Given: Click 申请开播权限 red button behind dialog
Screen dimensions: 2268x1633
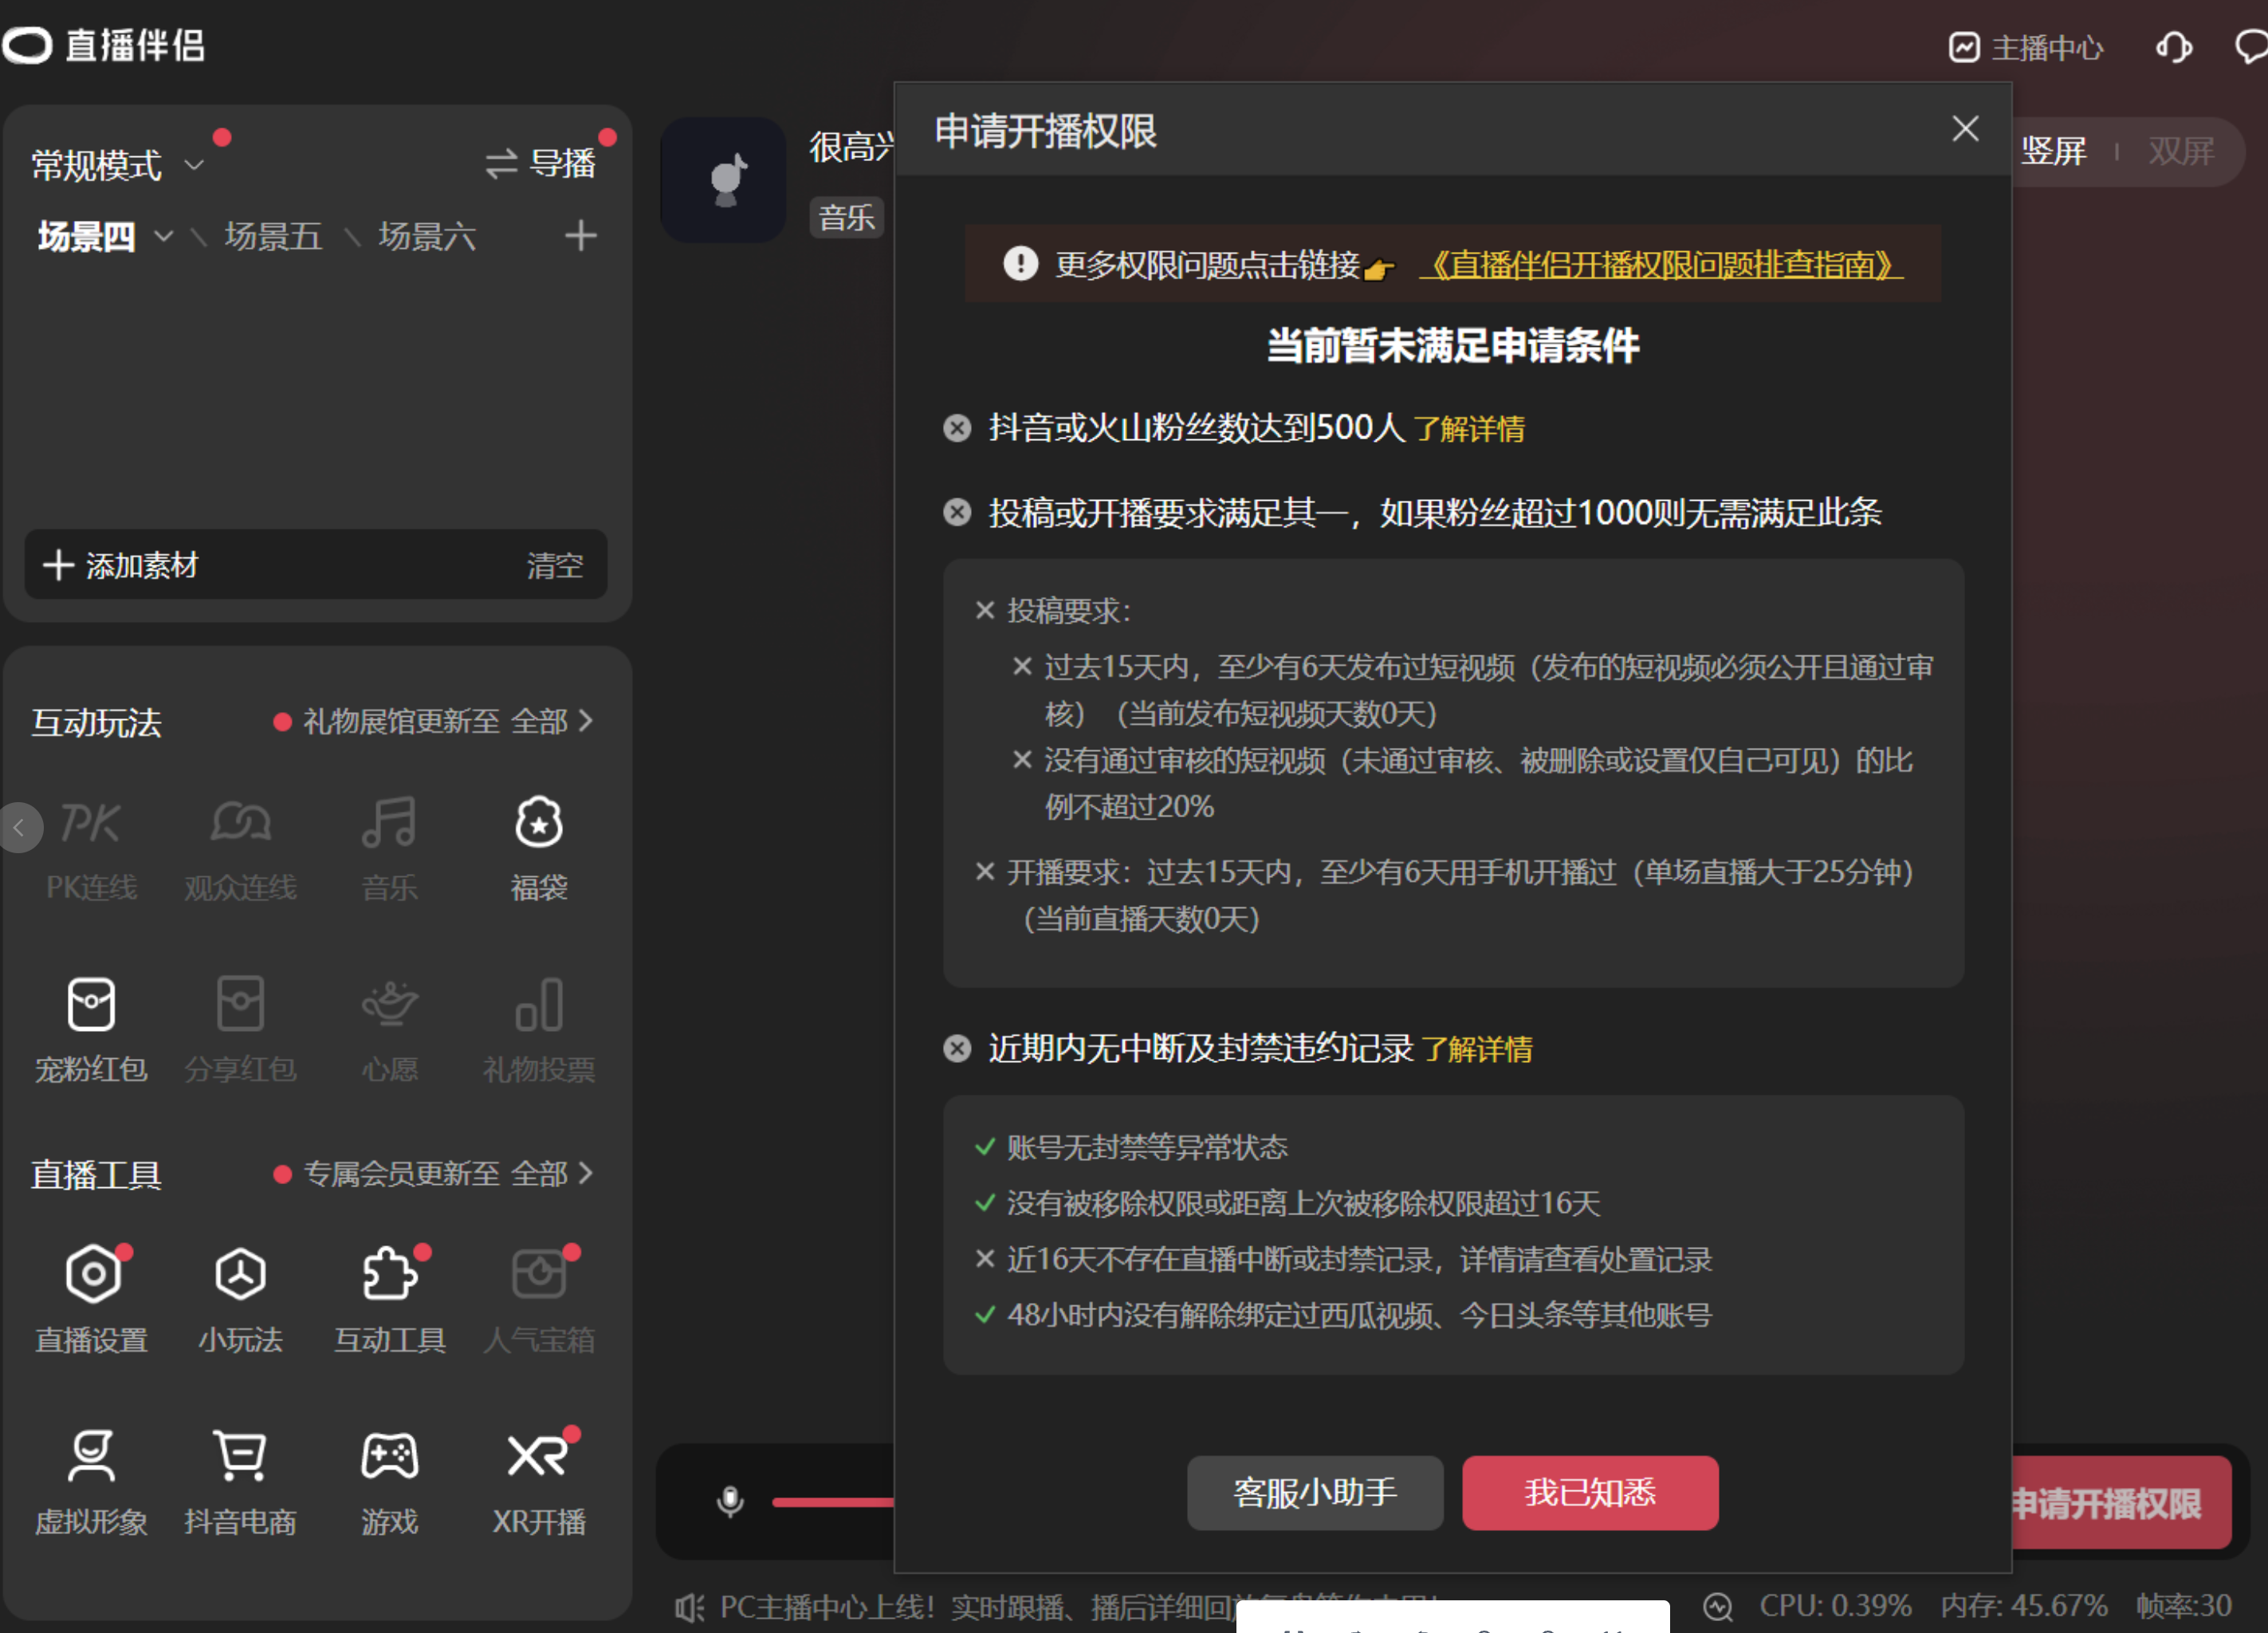Looking at the screenshot, I should click(x=2120, y=1502).
